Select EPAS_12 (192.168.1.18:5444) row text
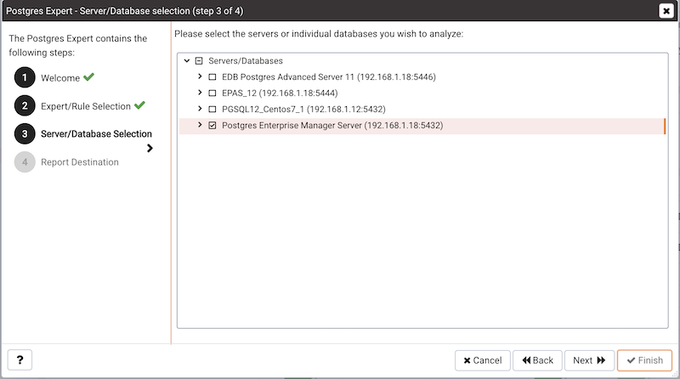This screenshot has height=379, width=680. coord(280,93)
